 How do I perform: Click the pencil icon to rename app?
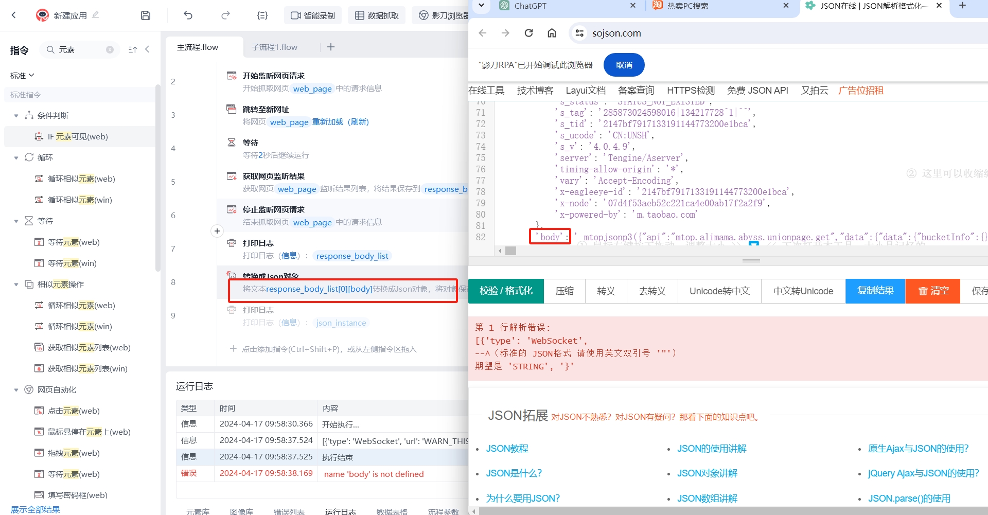tap(96, 15)
